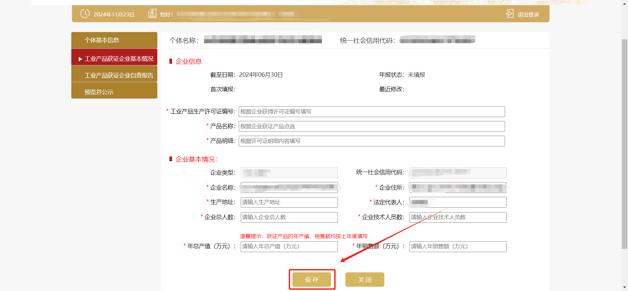Screen dimensions: 628x291
Task: Focus the 产品明细 input field
Action: click(372, 141)
